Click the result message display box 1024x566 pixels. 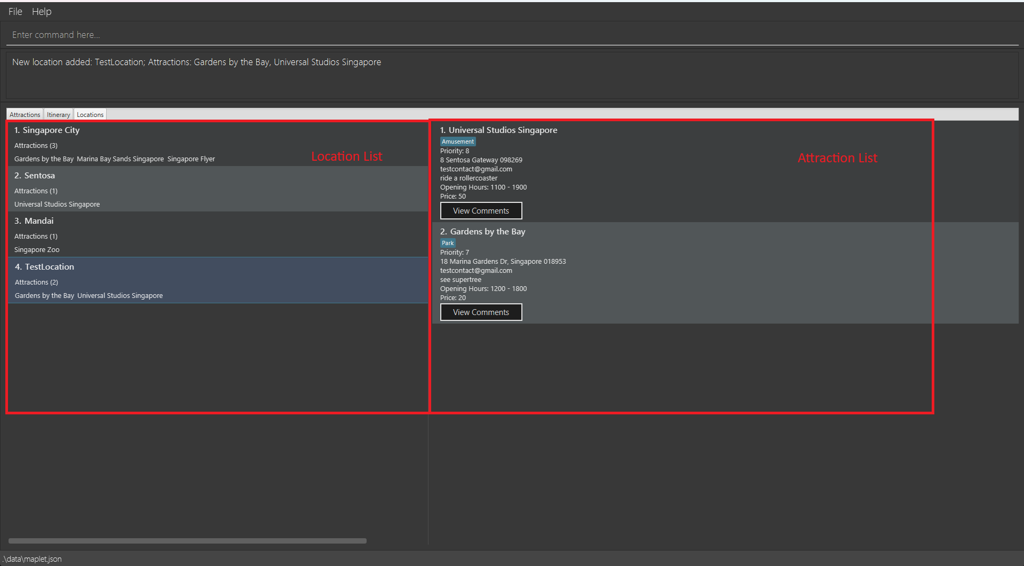pos(512,75)
